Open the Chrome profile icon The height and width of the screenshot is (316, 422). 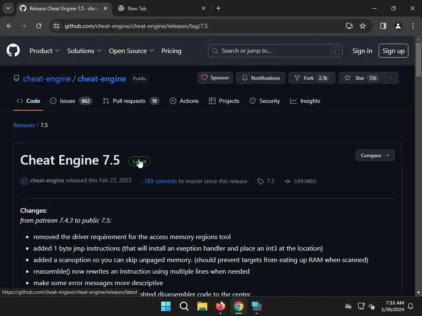(x=398, y=26)
